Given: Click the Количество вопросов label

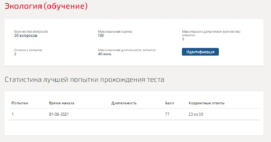Looking at the screenshot, I should point(31,32).
